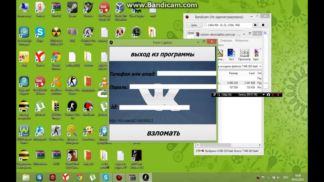Image resolution: width=324 pixels, height=182 pixels.
Task: Select the Google Chrome desktop shortcut
Action: tap(56, 61)
